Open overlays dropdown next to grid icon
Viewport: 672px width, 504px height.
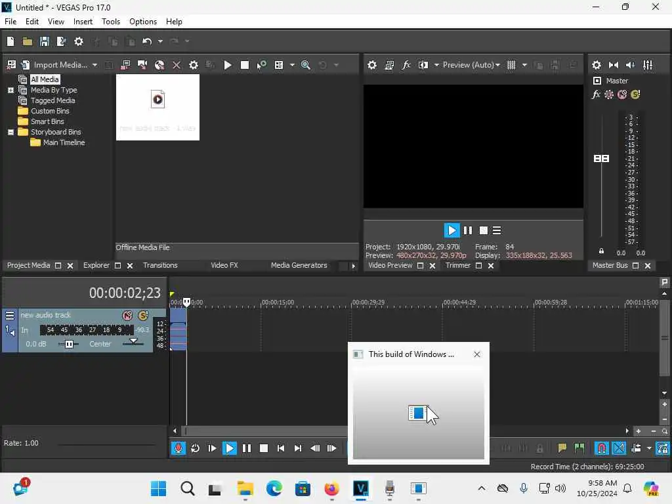[524, 65]
